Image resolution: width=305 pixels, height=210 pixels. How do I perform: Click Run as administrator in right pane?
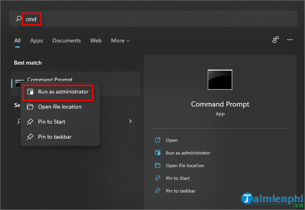point(188,153)
